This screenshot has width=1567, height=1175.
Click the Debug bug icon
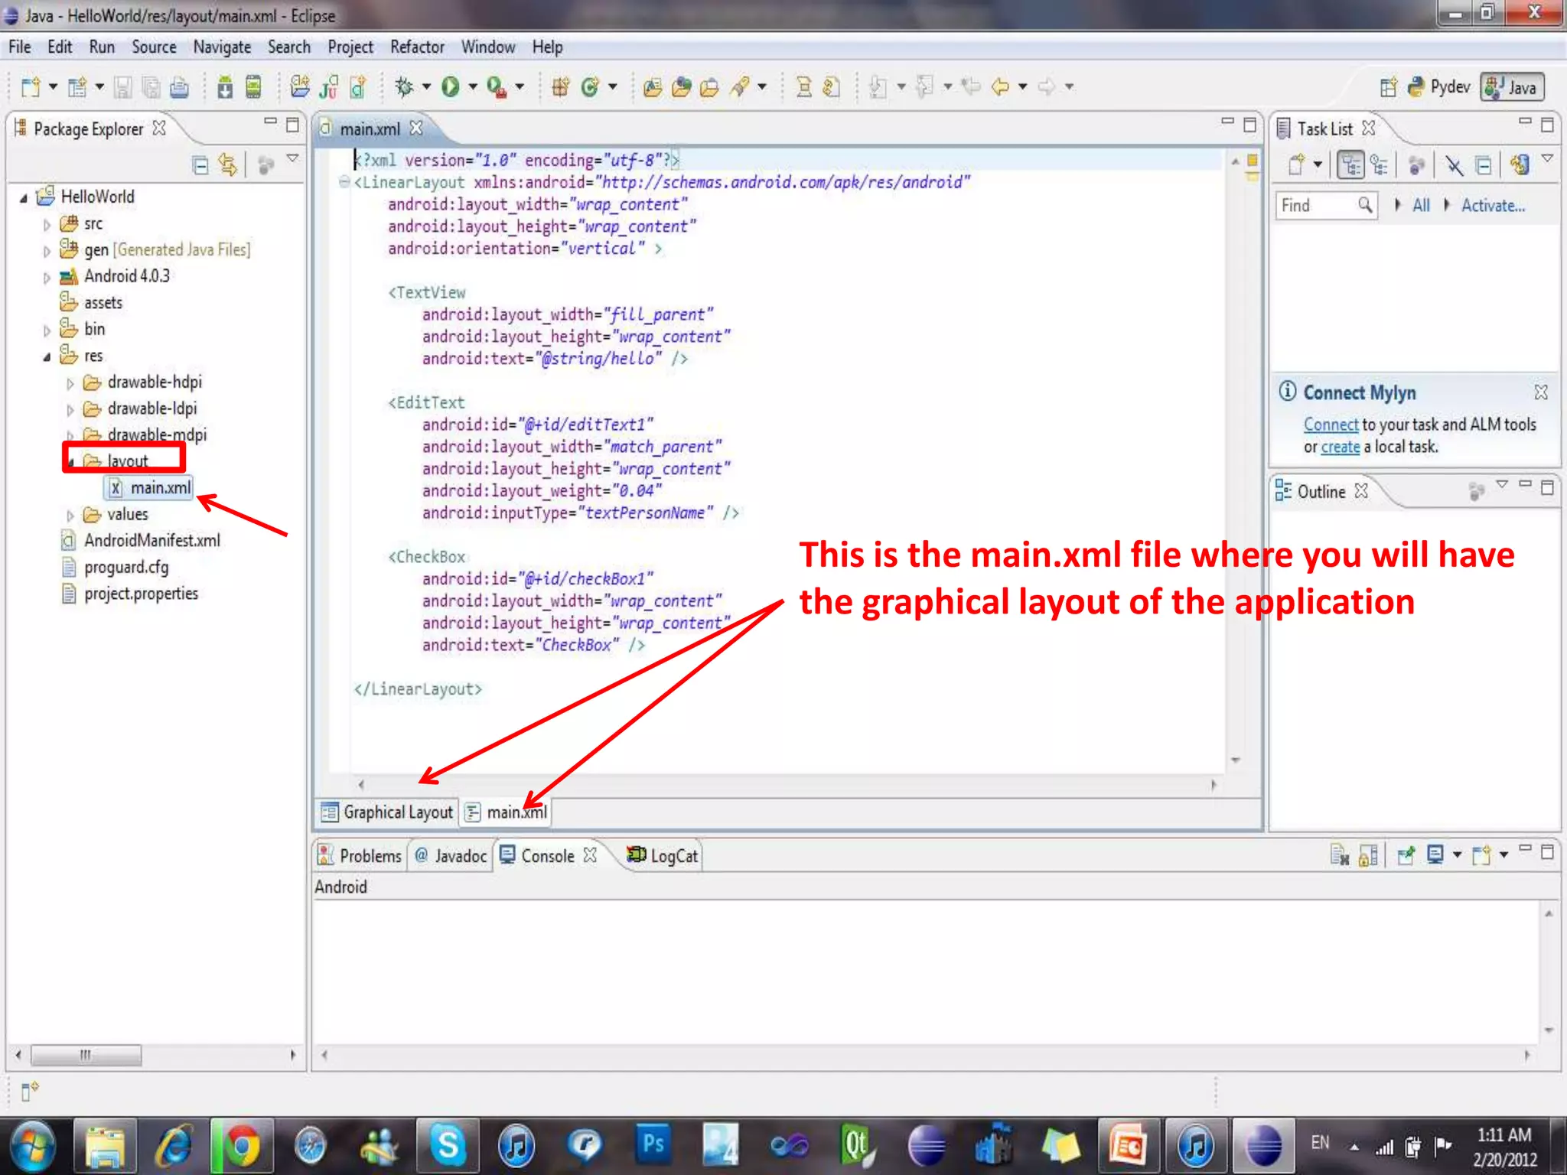click(404, 87)
